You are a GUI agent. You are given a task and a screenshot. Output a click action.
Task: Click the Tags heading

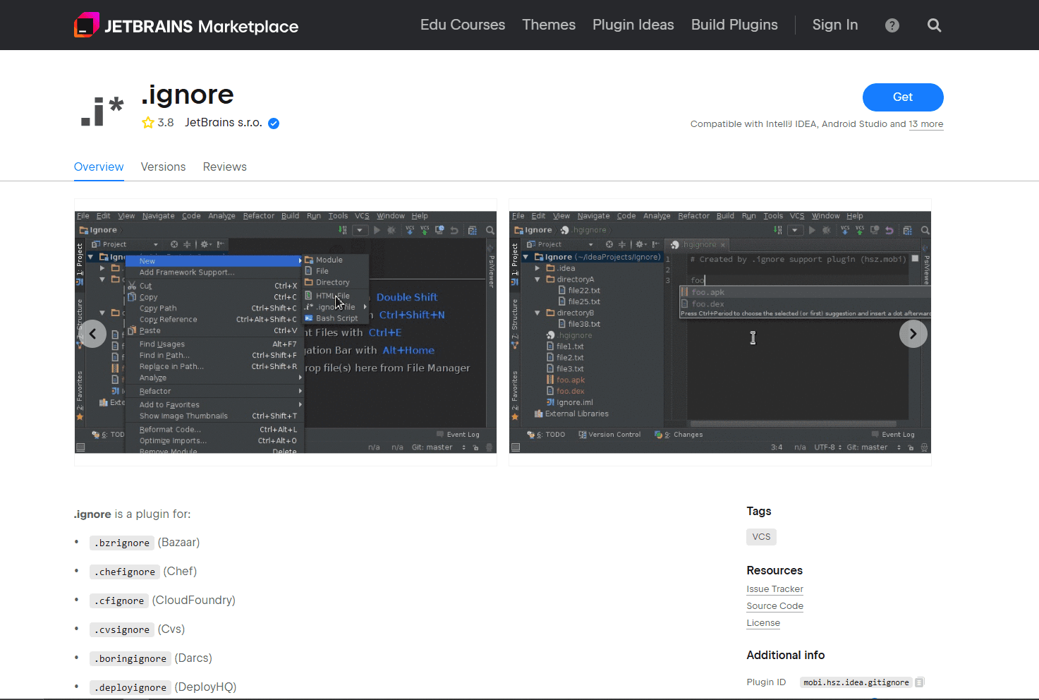click(x=759, y=511)
